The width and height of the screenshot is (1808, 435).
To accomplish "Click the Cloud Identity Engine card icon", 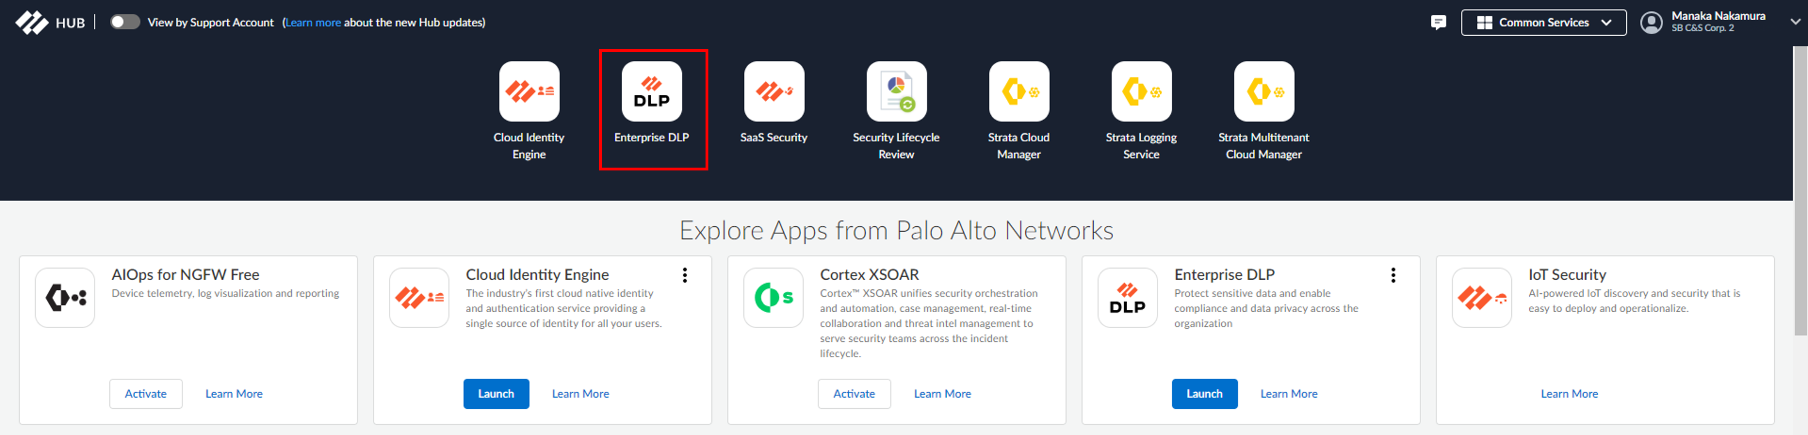I will [x=419, y=297].
